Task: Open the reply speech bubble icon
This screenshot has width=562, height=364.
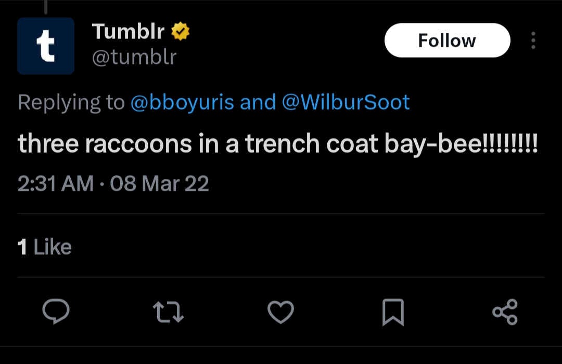Action: (56, 311)
